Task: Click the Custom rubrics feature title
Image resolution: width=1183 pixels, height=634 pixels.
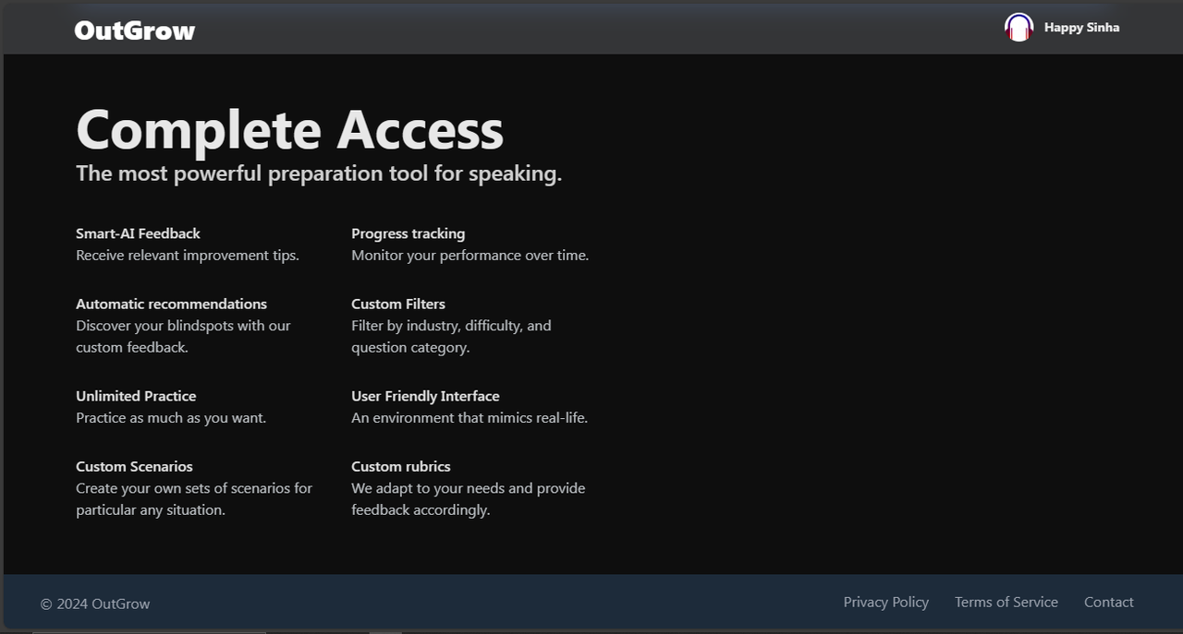Action: coord(401,466)
